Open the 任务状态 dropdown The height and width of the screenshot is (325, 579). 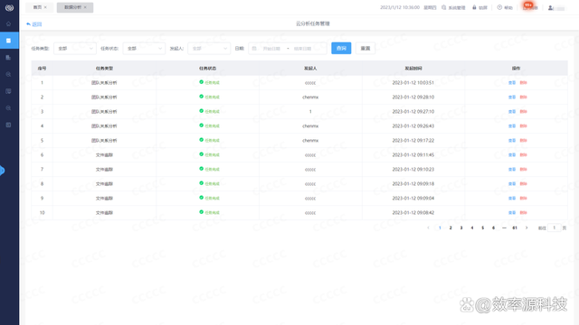click(144, 48)
